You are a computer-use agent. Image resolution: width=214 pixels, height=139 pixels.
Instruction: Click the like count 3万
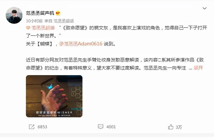tap(179, 127)
